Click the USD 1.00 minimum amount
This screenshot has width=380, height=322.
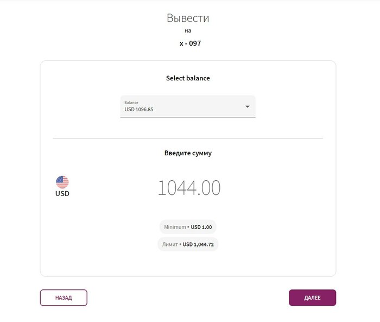201,227
